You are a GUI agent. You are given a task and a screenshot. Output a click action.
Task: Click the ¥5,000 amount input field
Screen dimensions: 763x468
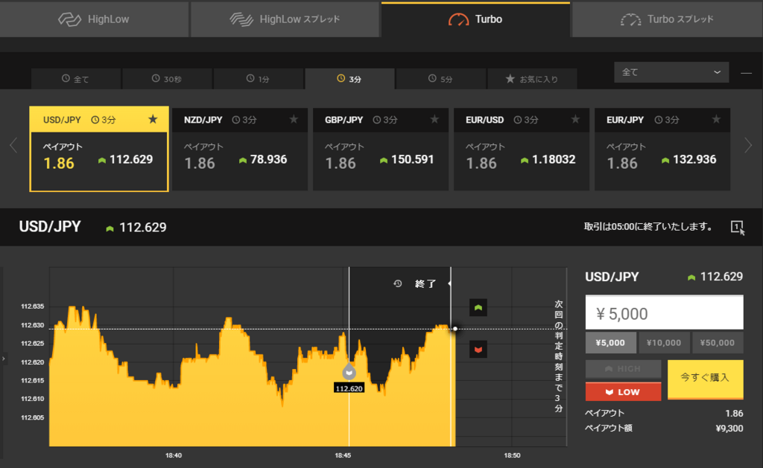point(664,312)
